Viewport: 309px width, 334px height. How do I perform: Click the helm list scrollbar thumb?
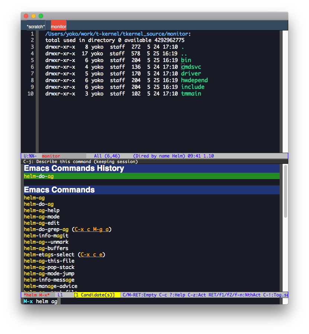(285, 191)
